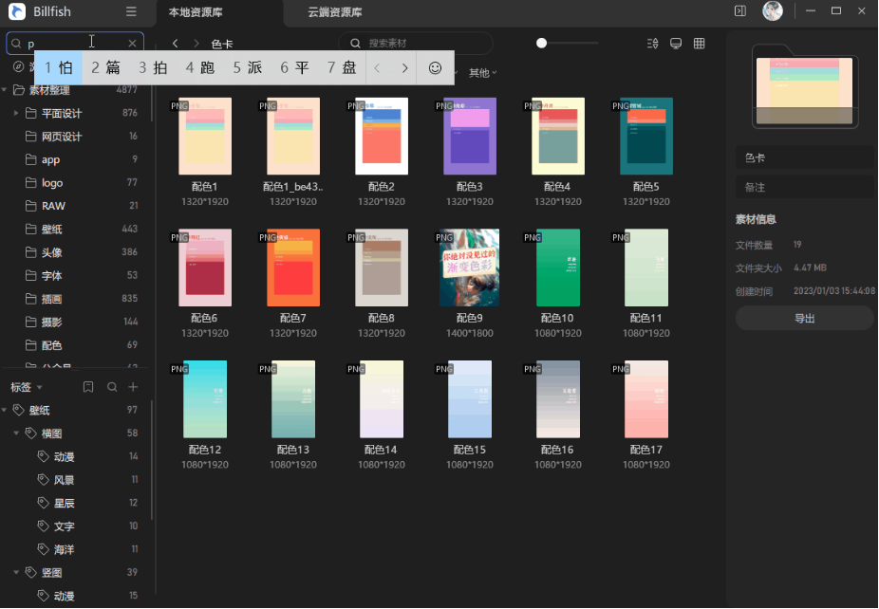
Task: Expand the 平面设计 folder
Action: [x=16, y=113]
